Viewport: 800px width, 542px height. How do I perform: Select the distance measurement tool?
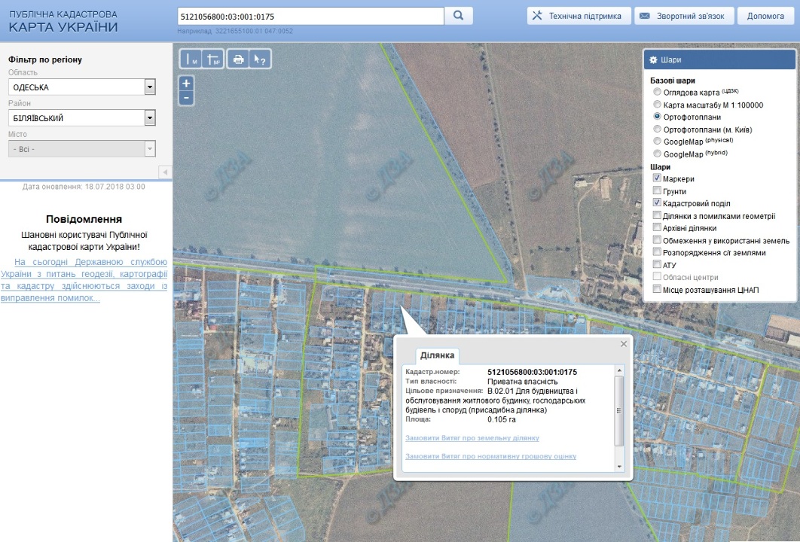191,59
